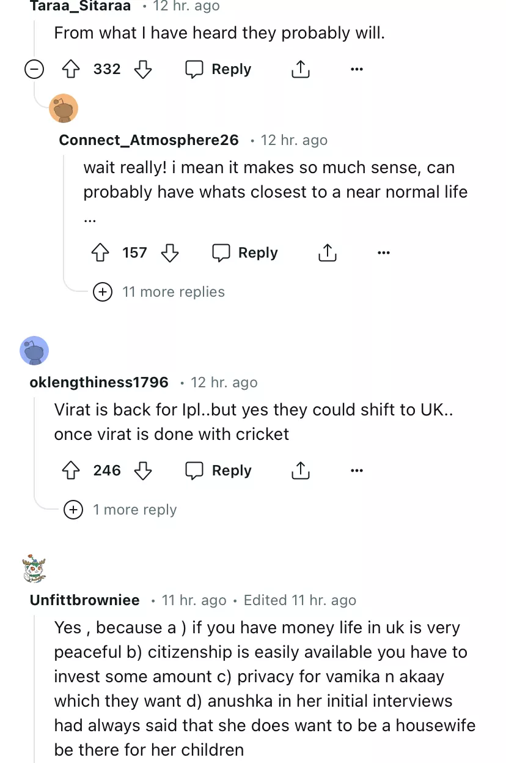Viewport: 506px width, 763px height.
Task: Open more options for Taraa_Sitaraa's comment
Action: pyautogui.click(x=357, y=69)
